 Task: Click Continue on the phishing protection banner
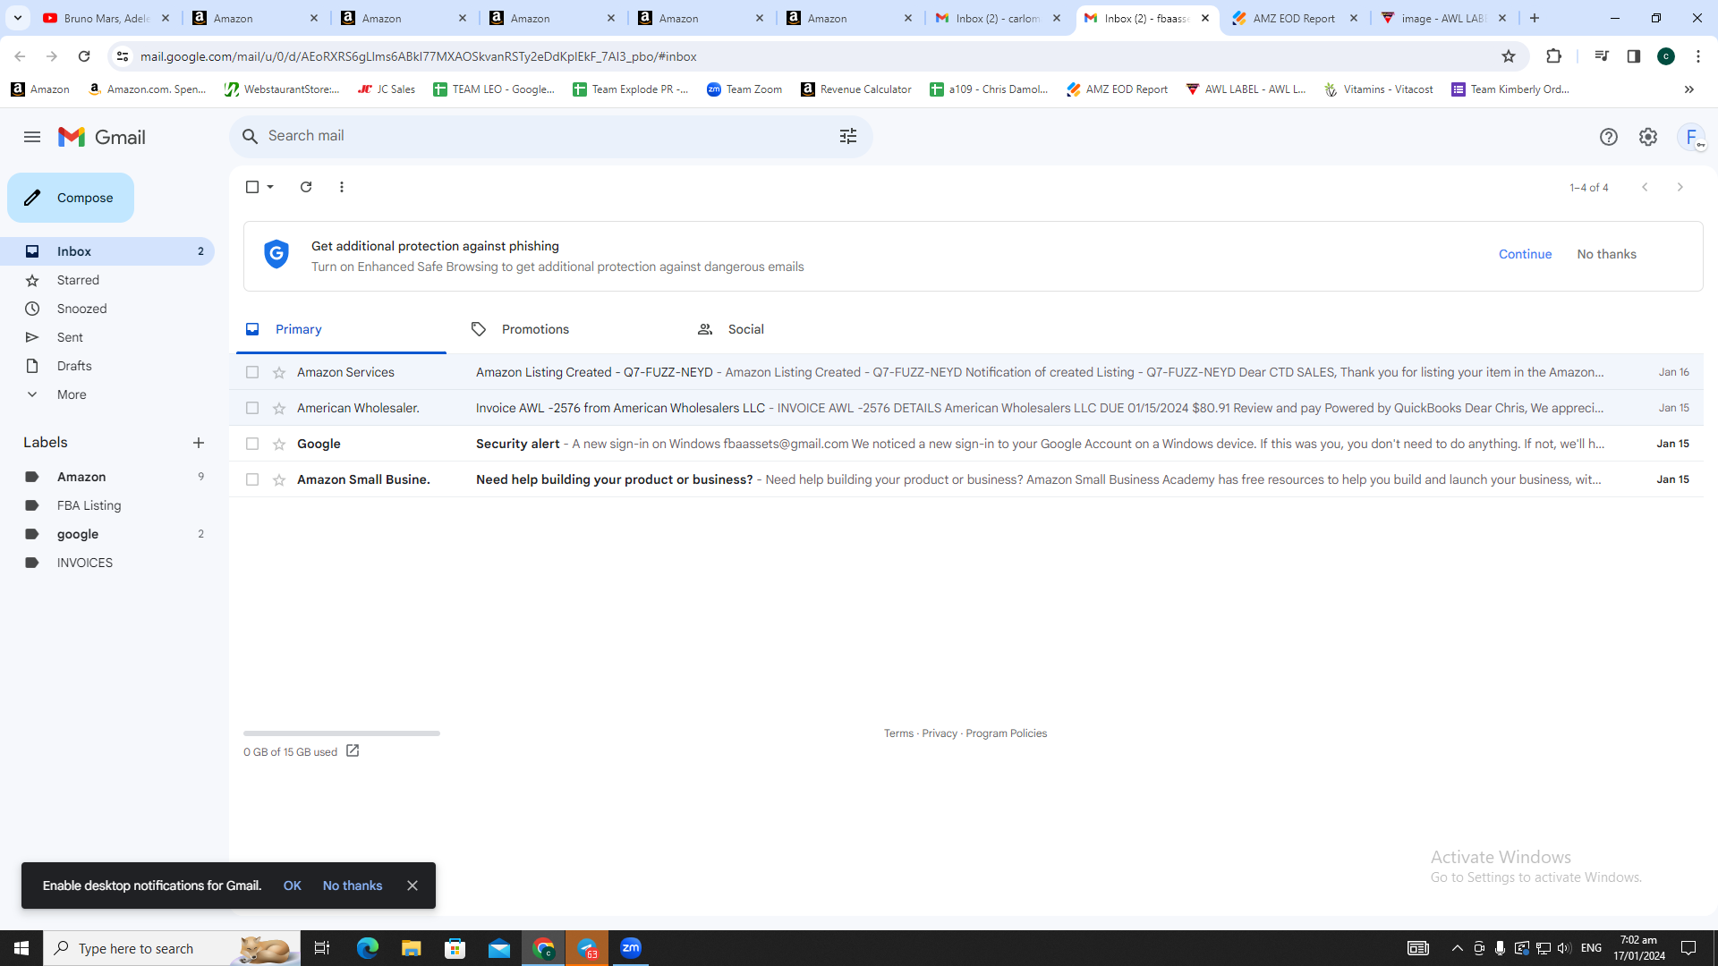click(1525, 254)
